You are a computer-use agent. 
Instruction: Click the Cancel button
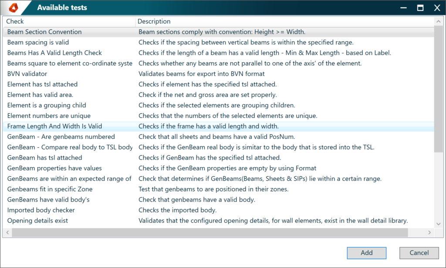(419, 253)
